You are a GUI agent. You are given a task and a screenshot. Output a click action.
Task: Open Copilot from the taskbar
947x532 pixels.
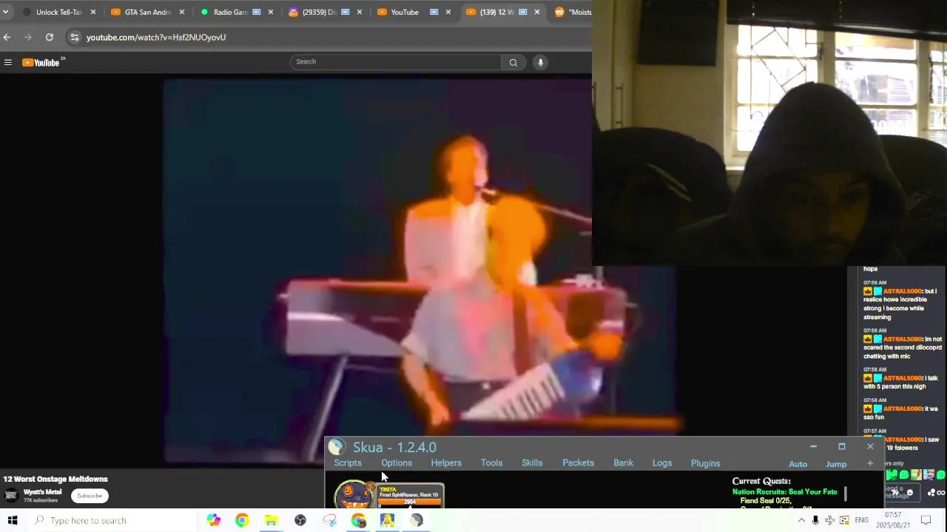pyautogui.click(x=213, y=520)
